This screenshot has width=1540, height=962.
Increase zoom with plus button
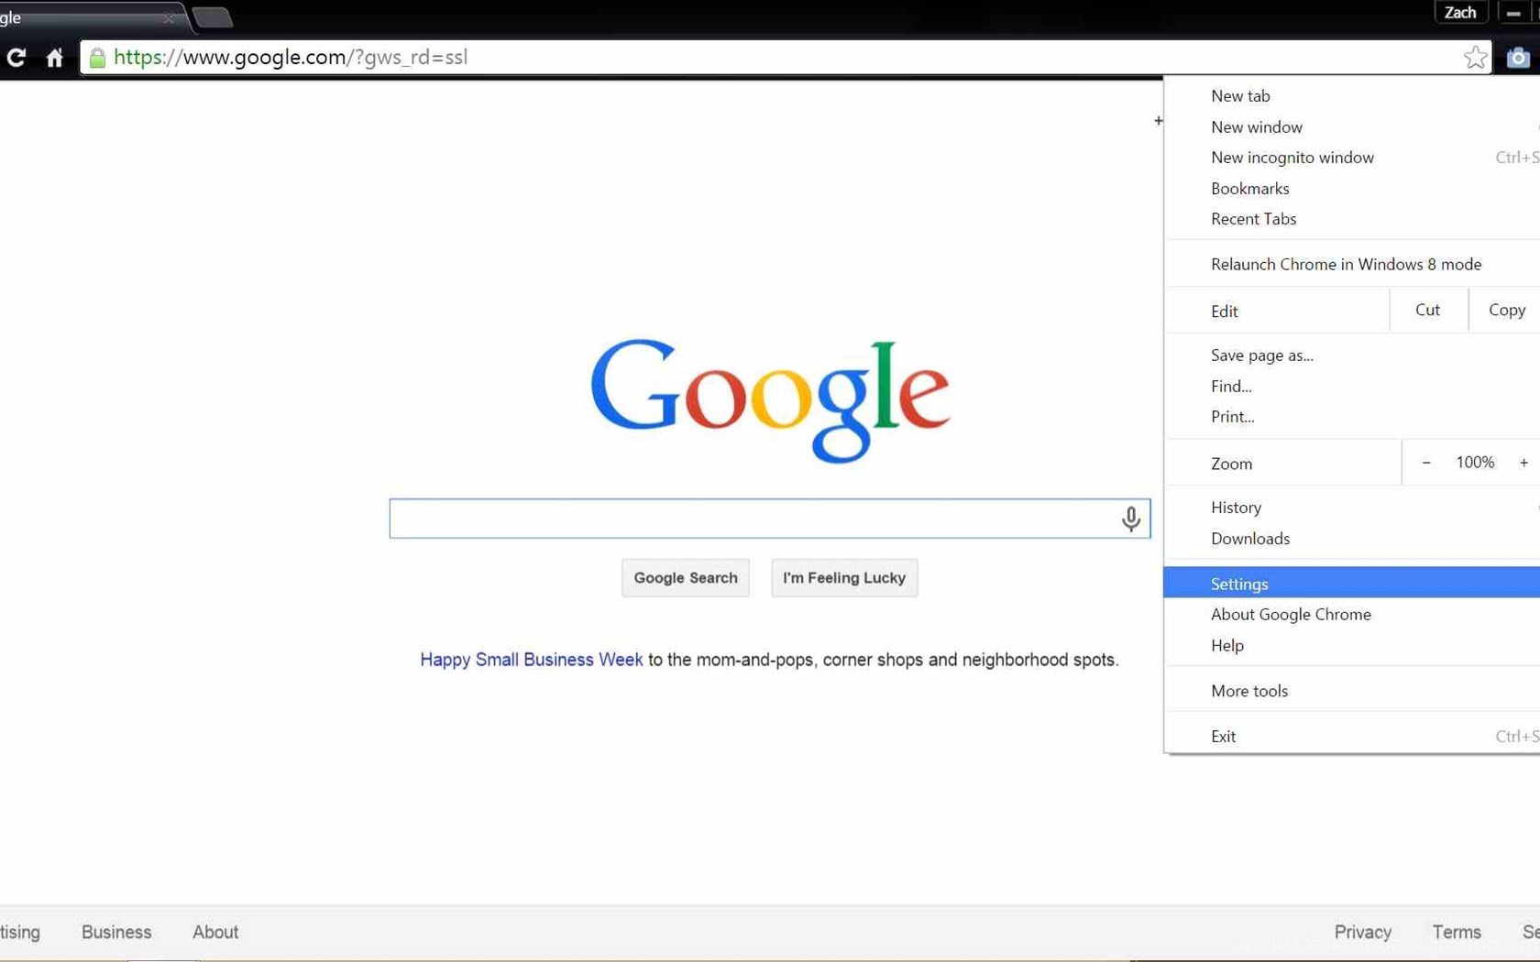(1523, 463)
